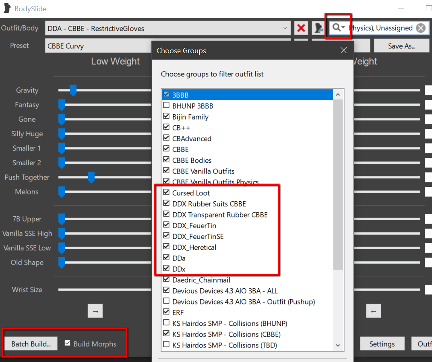Image resolution: width=432 pixels, height=362 pixels.
Task: Click the BodySlide title bar logo
Action: [x=7, y=8]
